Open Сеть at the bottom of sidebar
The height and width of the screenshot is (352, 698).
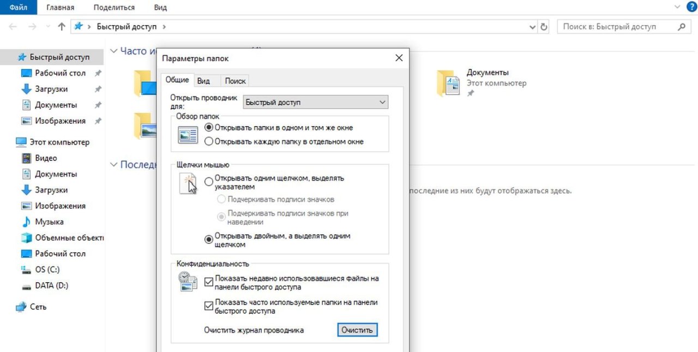pyautogui.click(x=37, y=307)
